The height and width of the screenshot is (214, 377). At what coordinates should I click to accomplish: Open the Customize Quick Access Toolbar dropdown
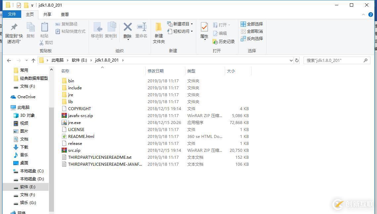point(32,5)
